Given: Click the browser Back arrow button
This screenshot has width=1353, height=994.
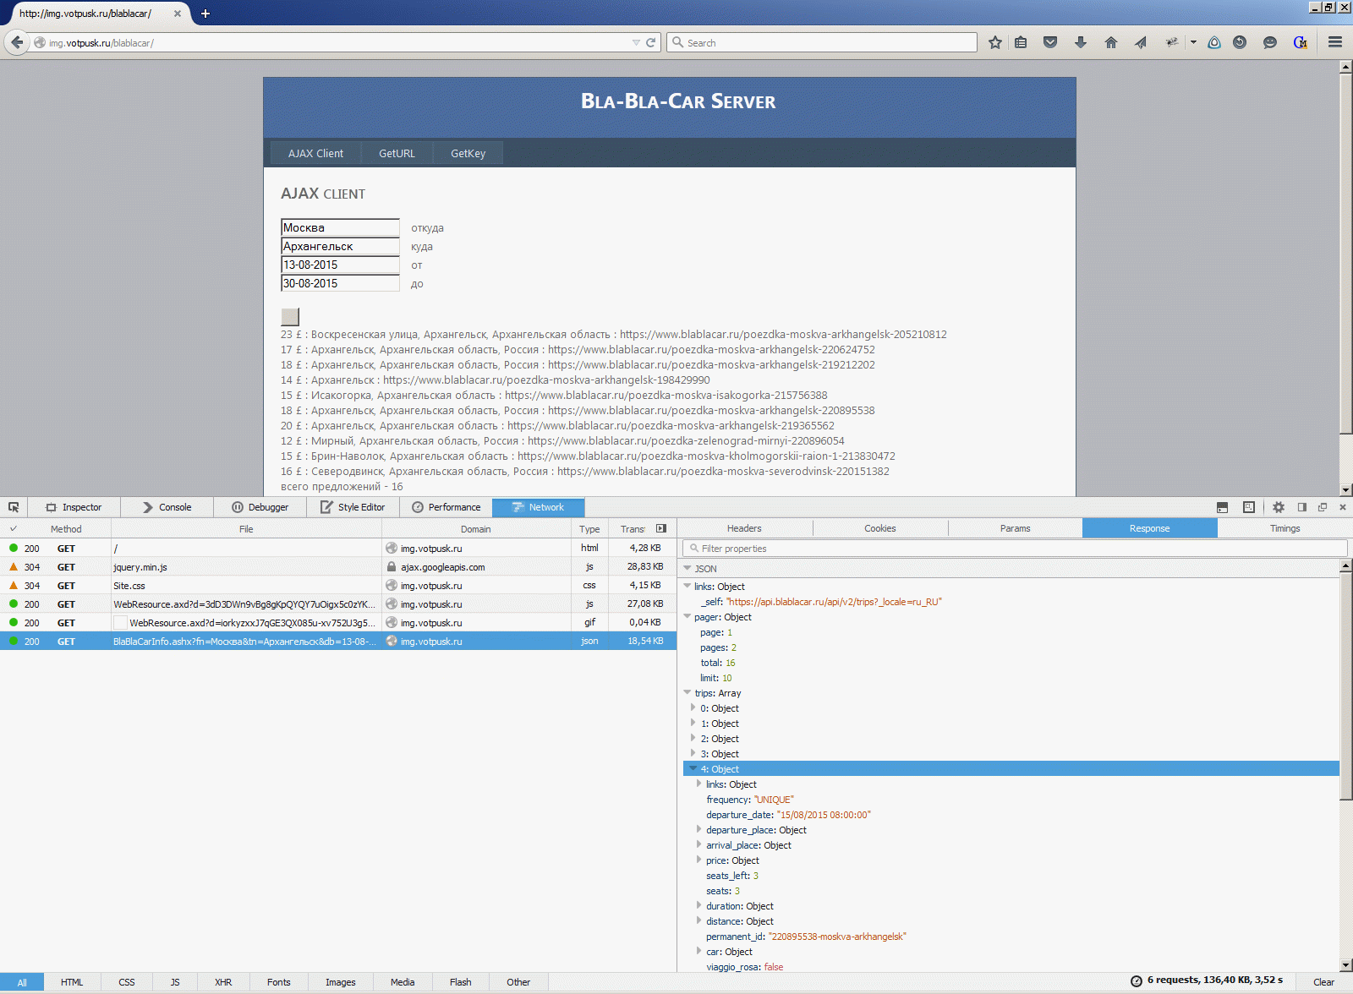Looking at the screenshot, I should (x=17, y=42).
